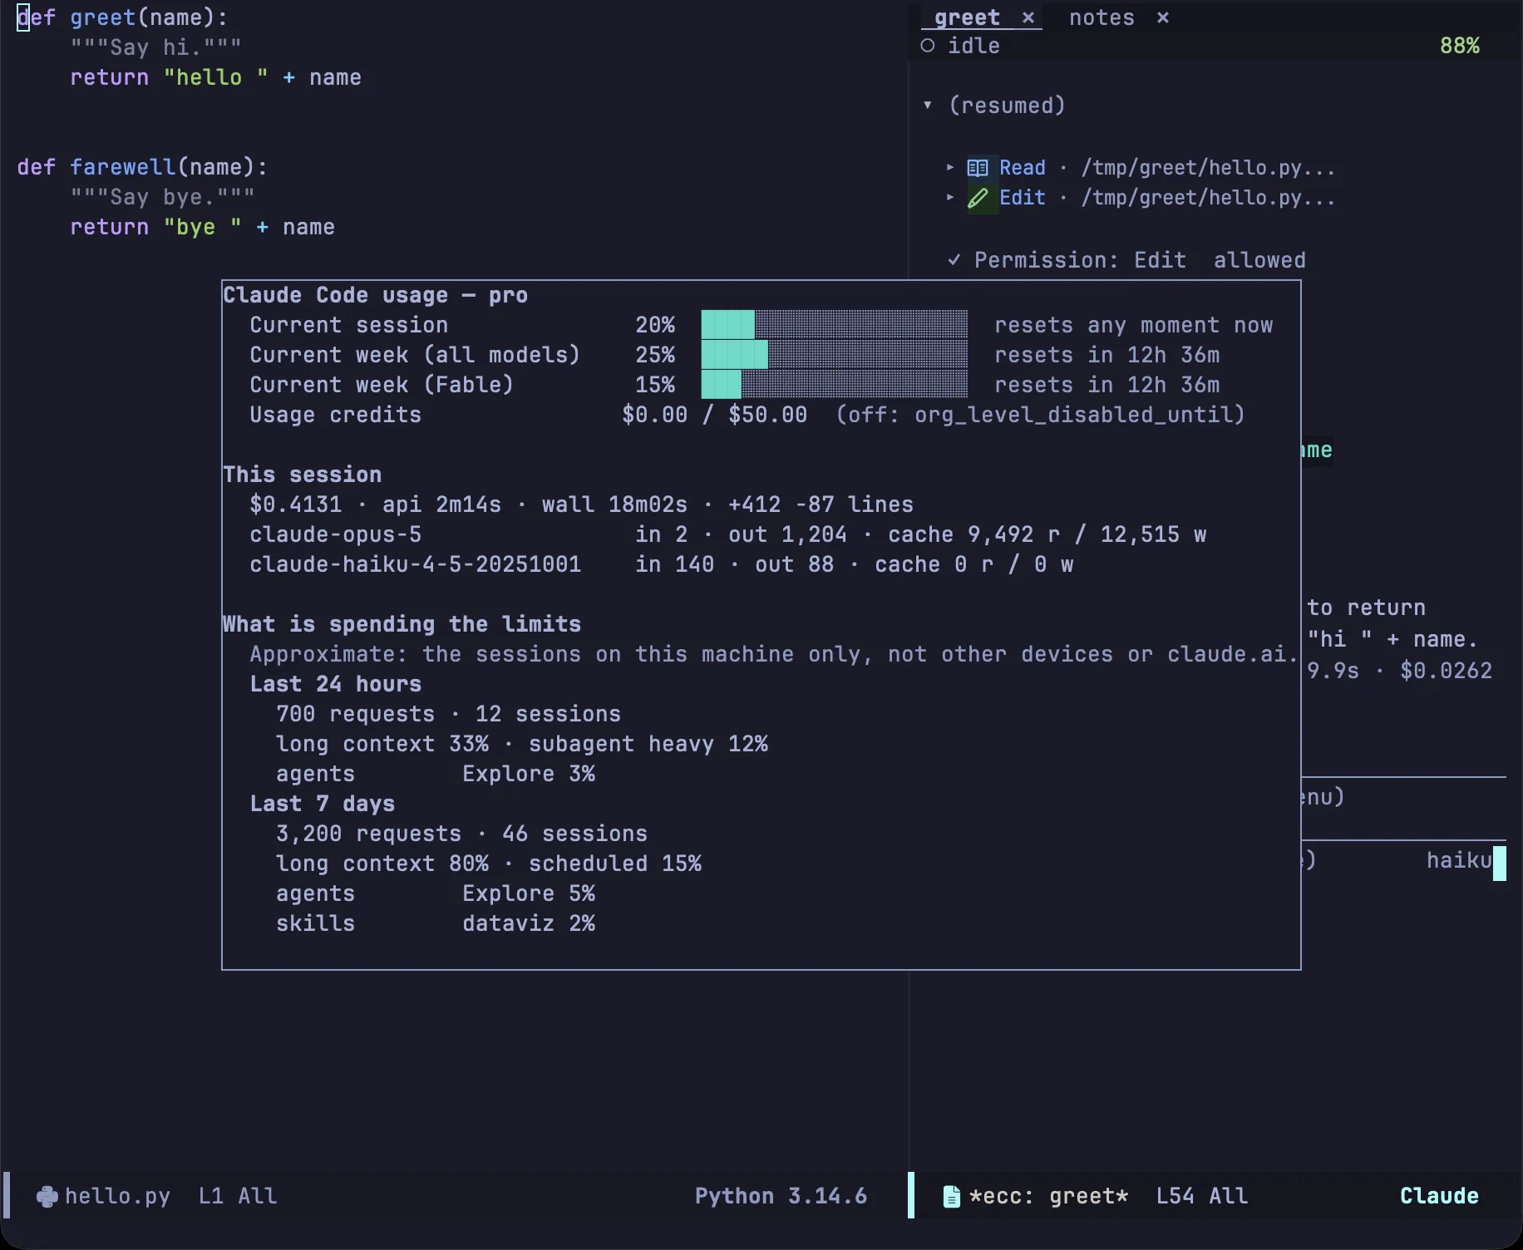Click the claude-haiku-4-5-20251001 model row

(661, 564)
